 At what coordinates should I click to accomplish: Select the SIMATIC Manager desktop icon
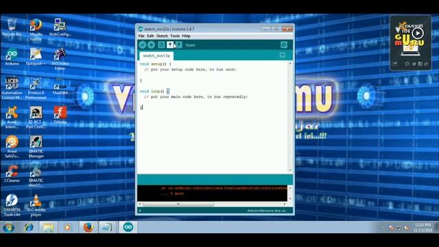(36, 146)
